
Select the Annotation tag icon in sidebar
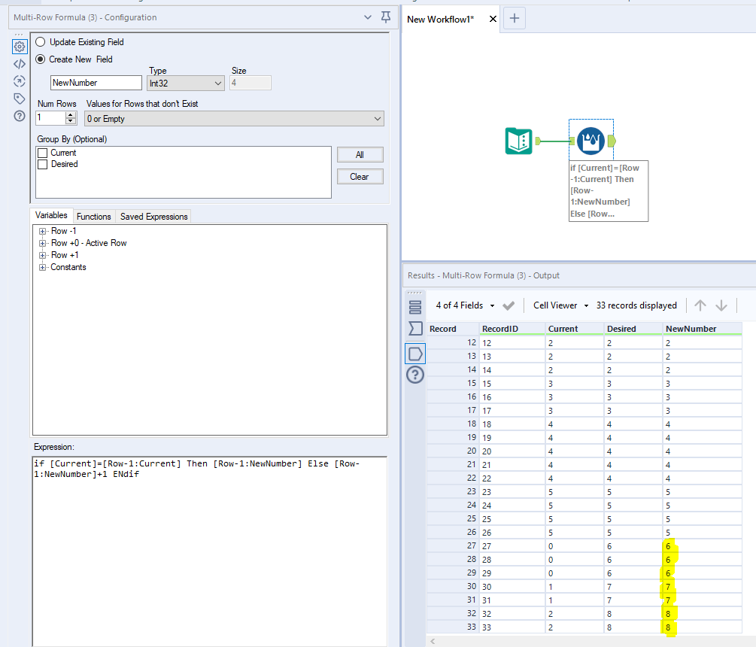(19, 98)
